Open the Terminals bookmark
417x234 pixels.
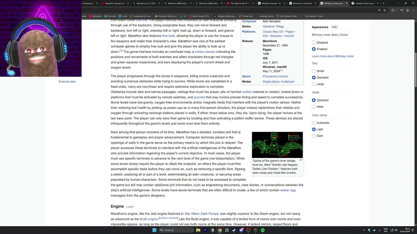point(110,16)
